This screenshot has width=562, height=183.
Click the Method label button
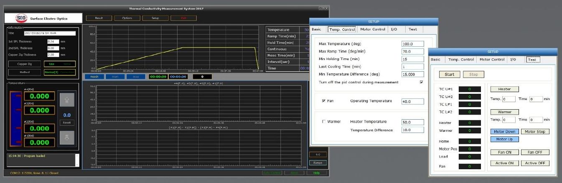point(25,72)
